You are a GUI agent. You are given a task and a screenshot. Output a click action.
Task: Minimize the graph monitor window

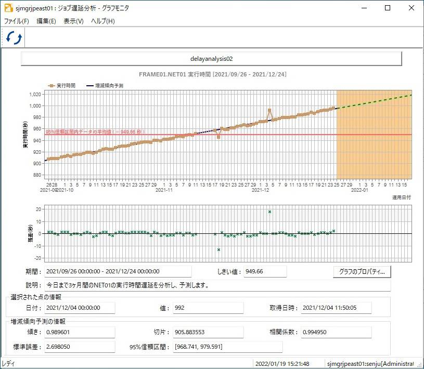364,8
